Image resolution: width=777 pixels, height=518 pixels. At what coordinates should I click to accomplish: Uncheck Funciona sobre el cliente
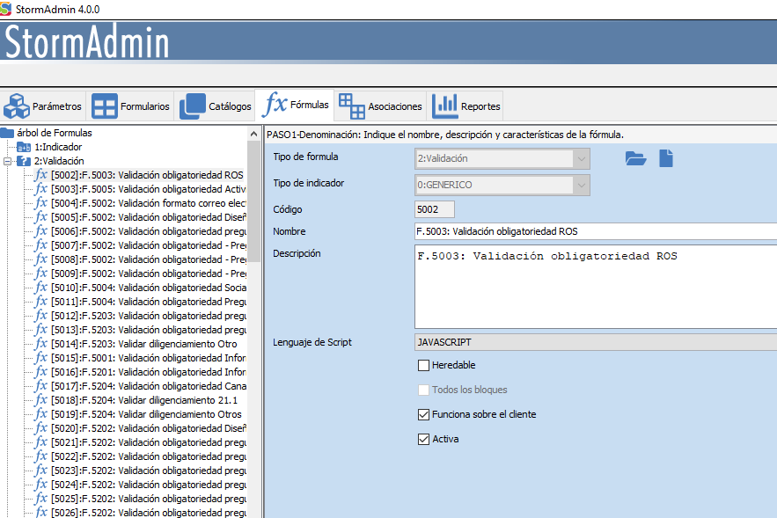click(423, 414)
